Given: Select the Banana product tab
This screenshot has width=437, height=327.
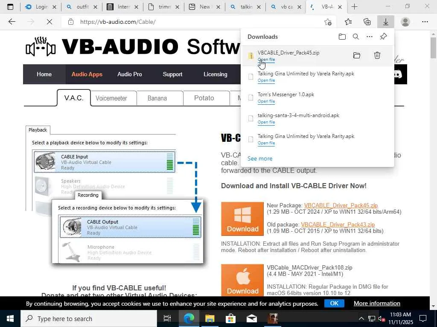Looking at the screenshot, I should [x=157, y=98].
